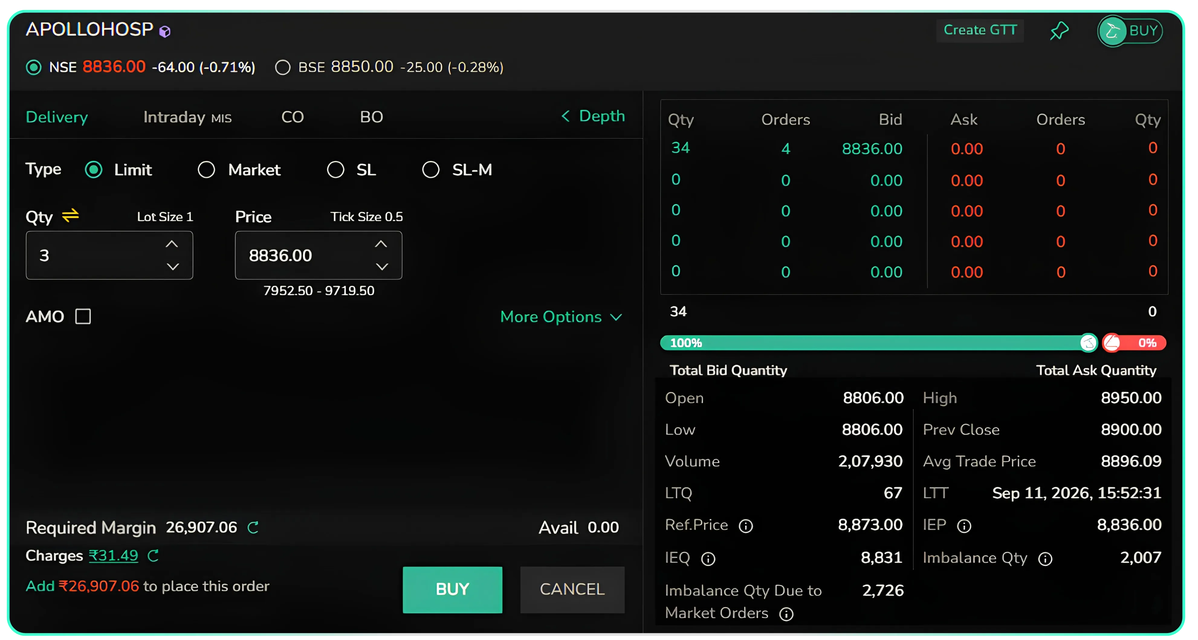1198x640 pixels.
Task: Expand More Options
Action: (x=561, y=317)
